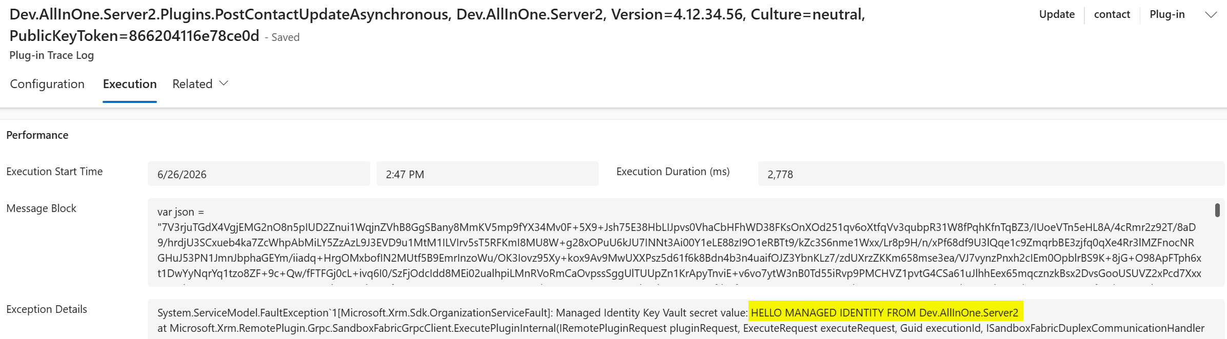Click the Message Block scrollbar thumb
This screenshot has width=1227, height=339.
coord(1217,210)
